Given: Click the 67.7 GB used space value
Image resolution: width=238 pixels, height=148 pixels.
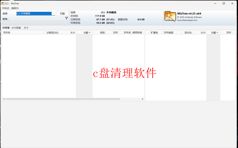Looking at the screenshot, I should [101, 19].
